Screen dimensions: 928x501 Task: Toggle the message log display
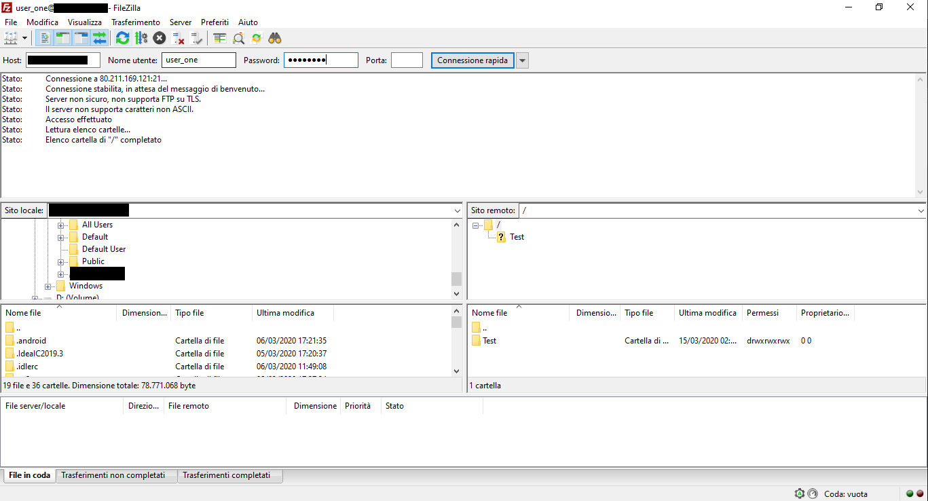click(x=43, y=38)
